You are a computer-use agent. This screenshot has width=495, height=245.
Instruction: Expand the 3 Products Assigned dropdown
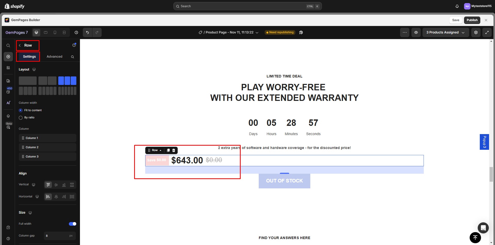(x=445, y=32)
